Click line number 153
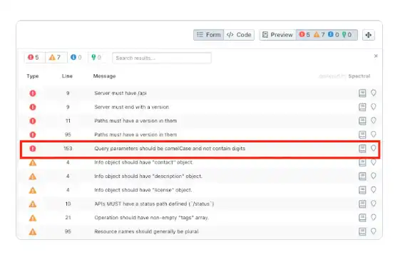 coord(68,148)
